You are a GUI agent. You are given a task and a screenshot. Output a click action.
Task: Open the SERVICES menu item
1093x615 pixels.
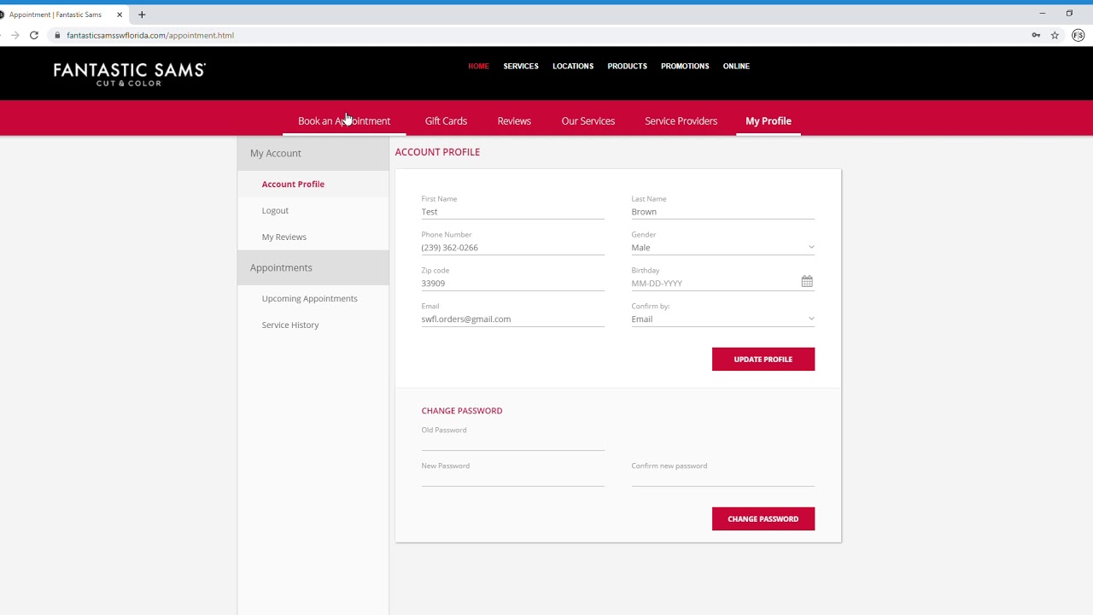tap(521, 66)
